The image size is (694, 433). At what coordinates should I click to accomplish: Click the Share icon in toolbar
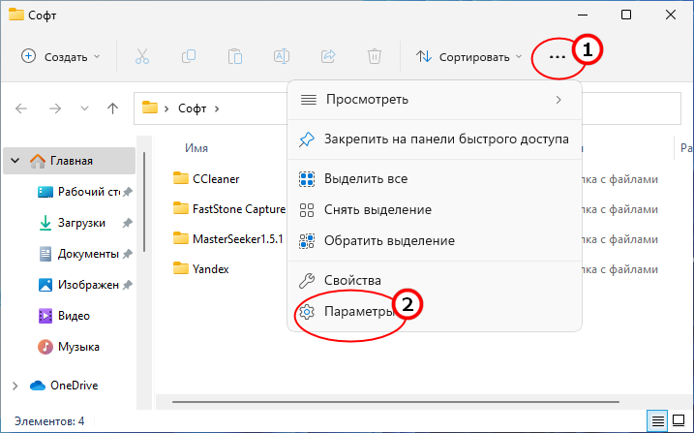click(328, 57)
